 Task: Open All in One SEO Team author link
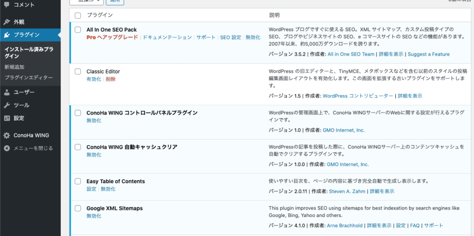351,54
